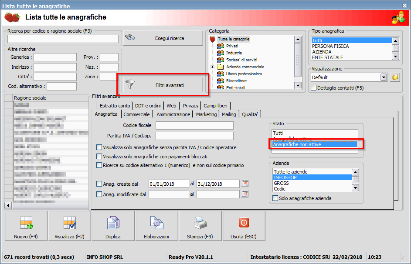Click Tipo anagrafica list scroll up arrow
Viewport: 411px width, 264px height.
[x=396, y=41]
